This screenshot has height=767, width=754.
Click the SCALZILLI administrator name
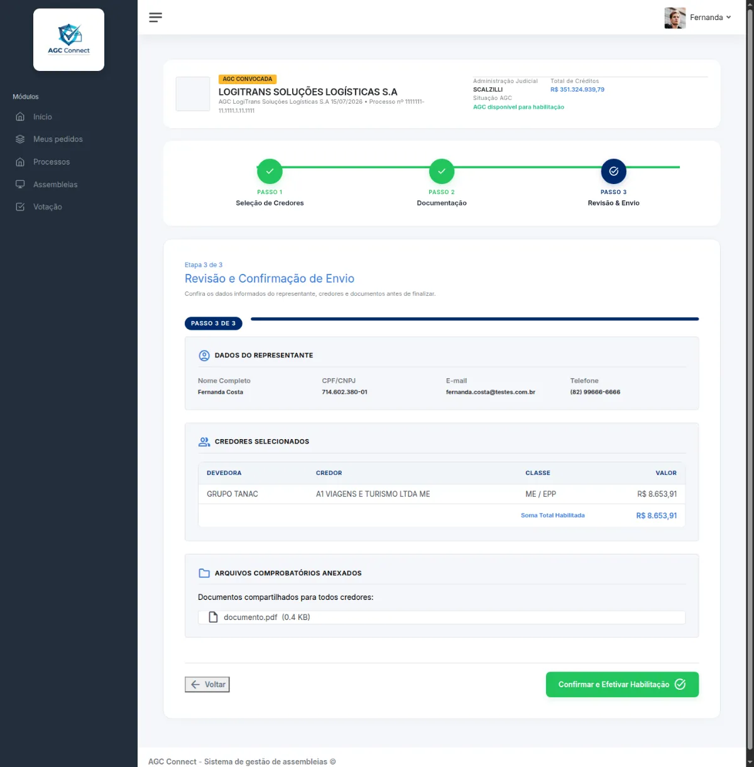(488, 90)
